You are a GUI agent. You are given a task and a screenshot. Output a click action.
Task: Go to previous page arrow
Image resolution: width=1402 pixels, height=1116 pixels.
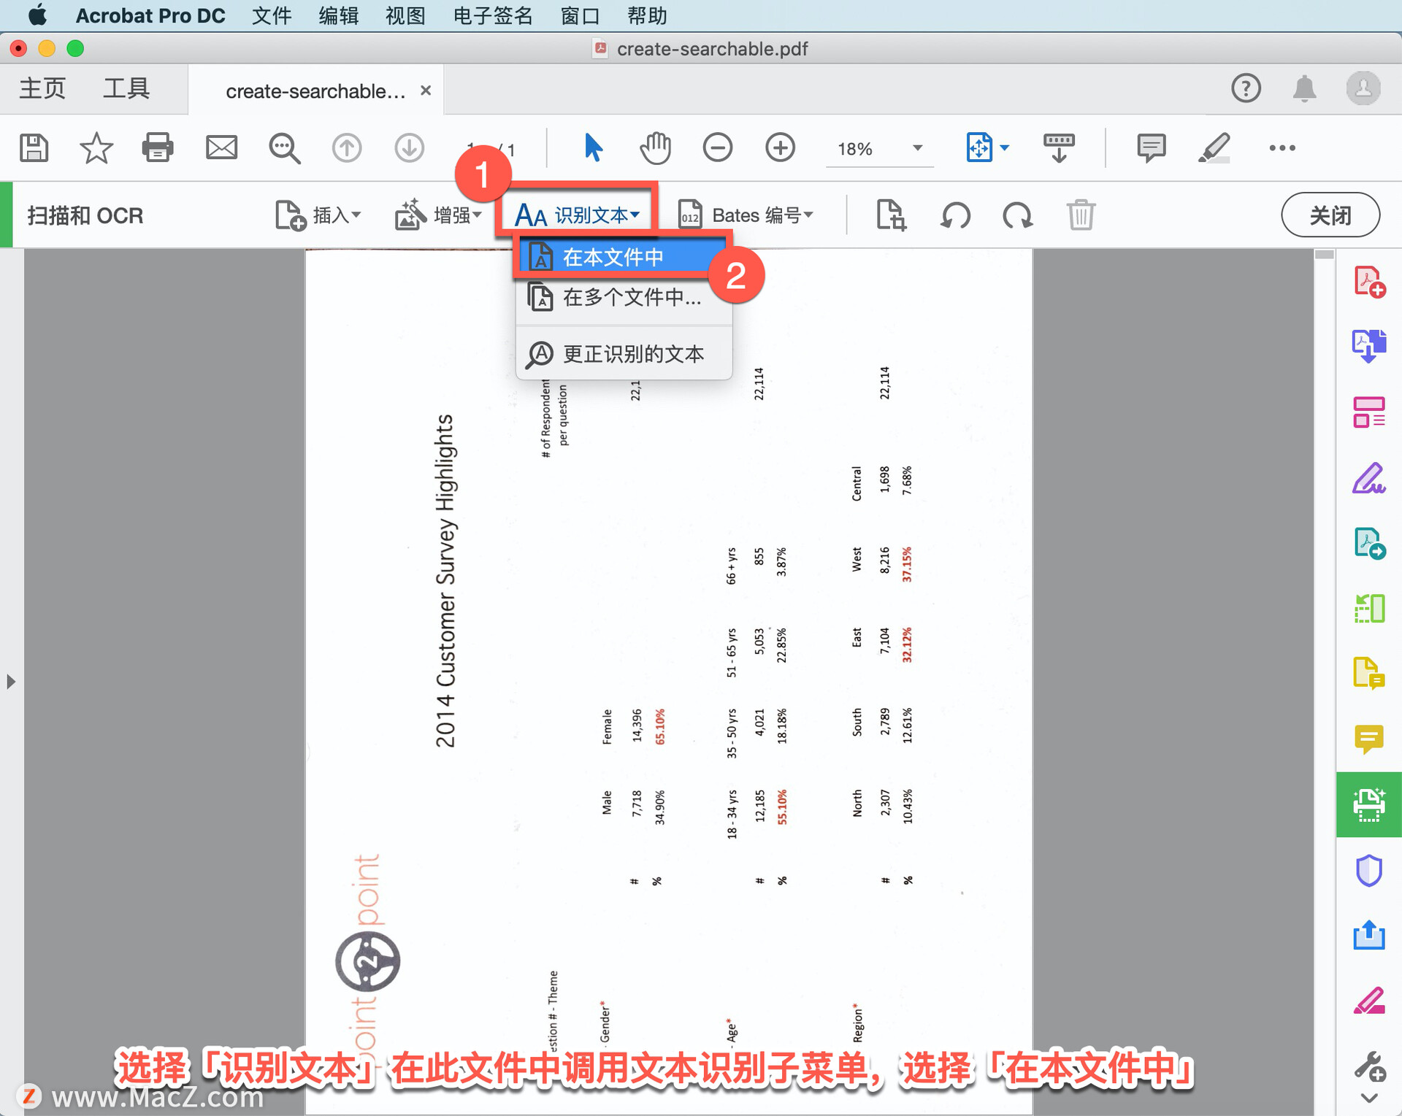pyautogui.click(x=347, y=148)
